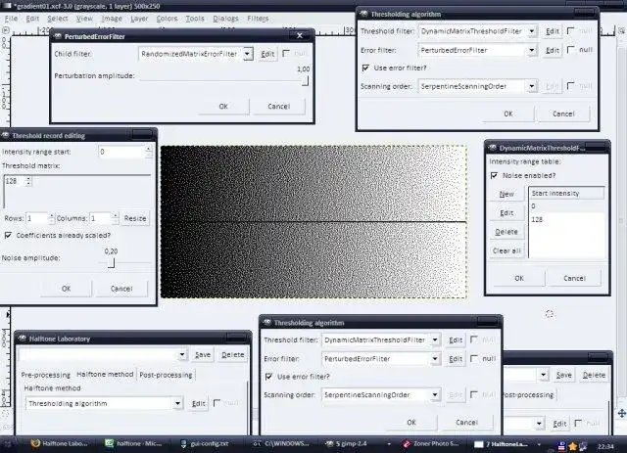Switch to the Pre-processing tab in Halftone Laboratory

click(x=46, y=375)
